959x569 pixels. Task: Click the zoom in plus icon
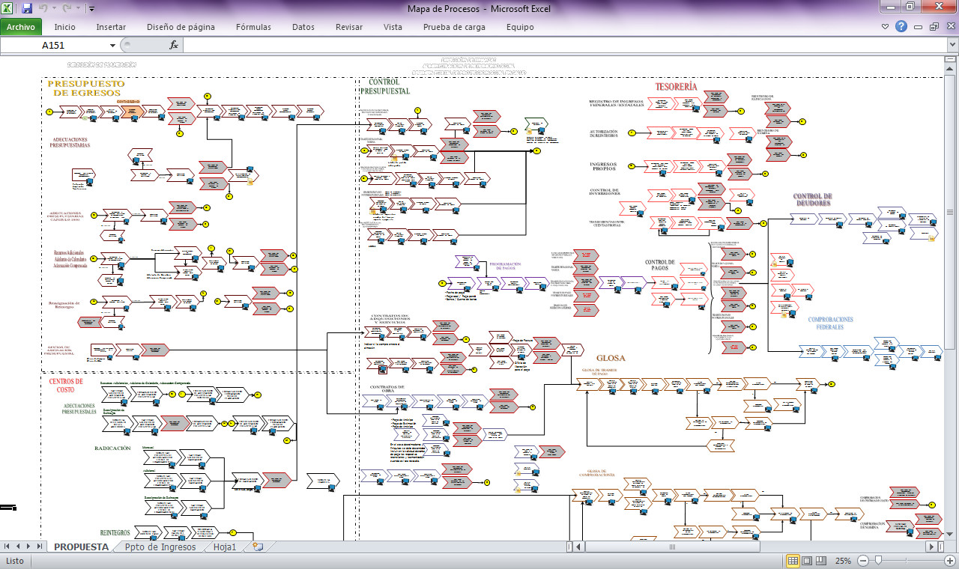949,561
